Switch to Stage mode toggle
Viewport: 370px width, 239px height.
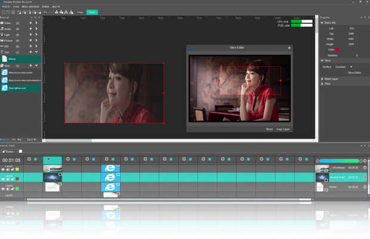[x=80, y=12]
